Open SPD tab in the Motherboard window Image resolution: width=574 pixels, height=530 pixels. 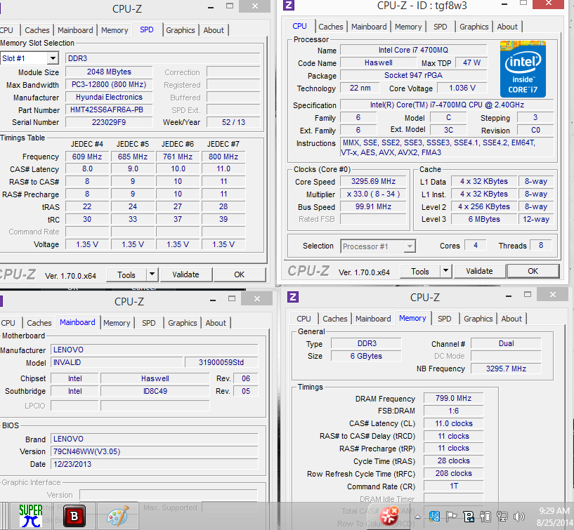[149, 323]
